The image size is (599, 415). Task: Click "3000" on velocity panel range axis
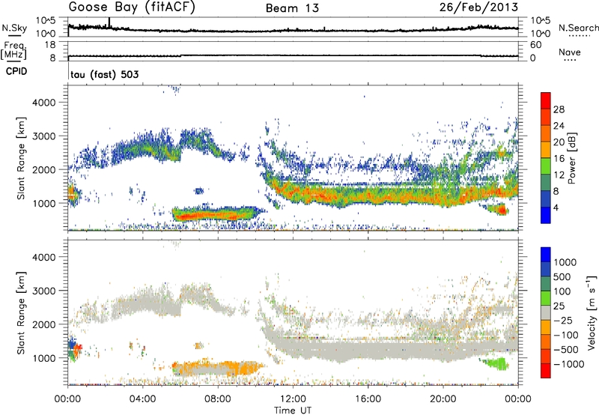tap(44, 291)
